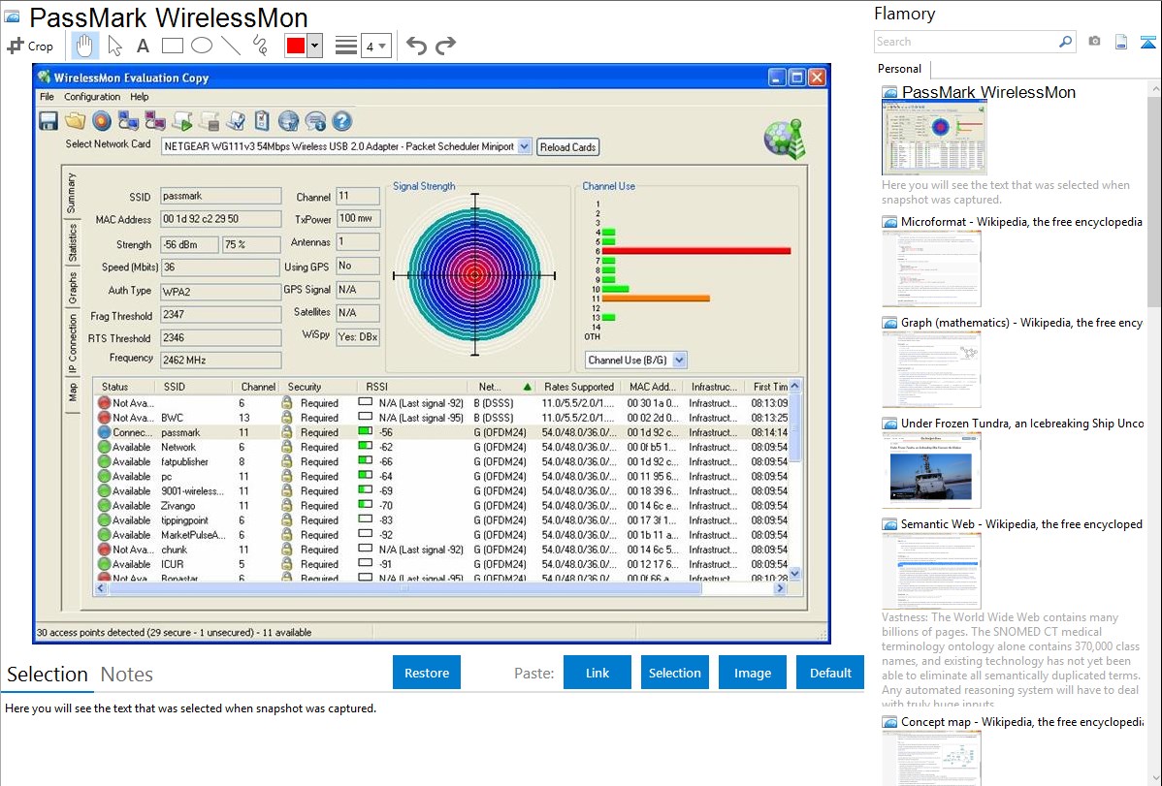Screen dimensions: 1162x786
Task: Click the orange target icon in WirelessMon toolbar
Action: [102, 121]
